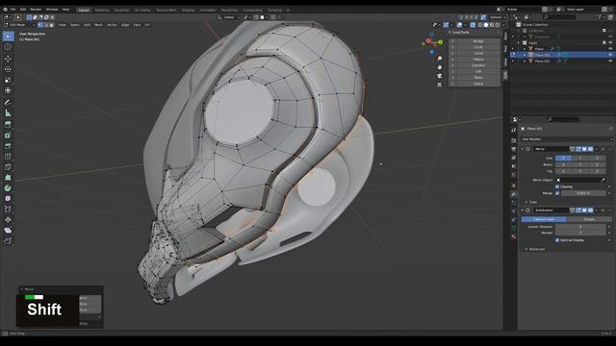Image resolution: width=616 pixels, height=346 pixels.
Task: Click the Subdivision Render levels field
Action: 580,233
